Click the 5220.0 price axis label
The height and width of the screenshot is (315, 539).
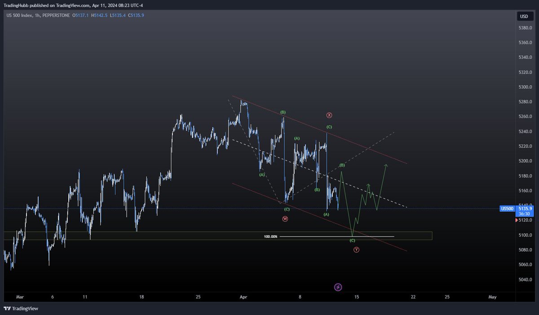click(x=526, y=146)
